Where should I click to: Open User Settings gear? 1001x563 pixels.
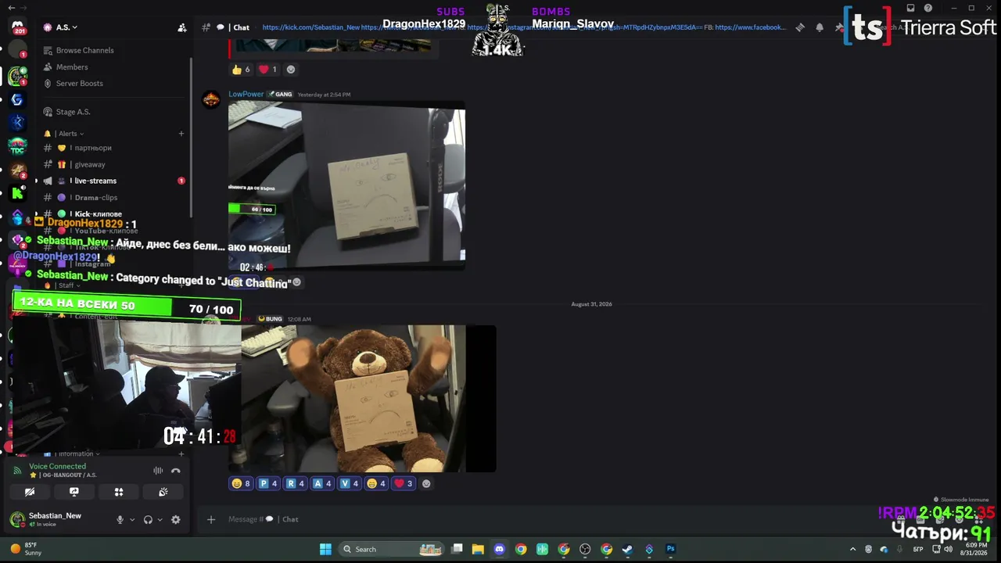(175, 519)
